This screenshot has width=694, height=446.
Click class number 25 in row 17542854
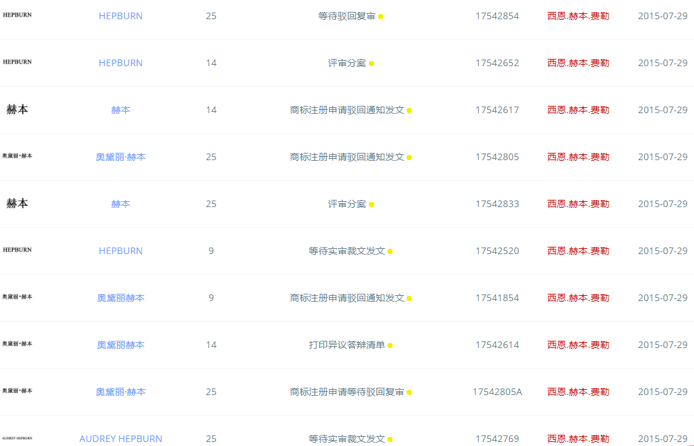pyautogui.click(x=211, y=16)
